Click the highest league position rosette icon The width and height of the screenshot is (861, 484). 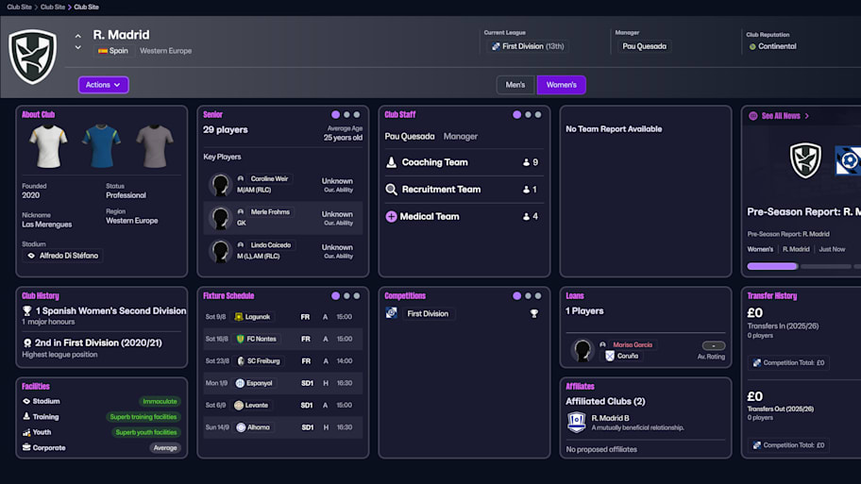pos(26,343)
